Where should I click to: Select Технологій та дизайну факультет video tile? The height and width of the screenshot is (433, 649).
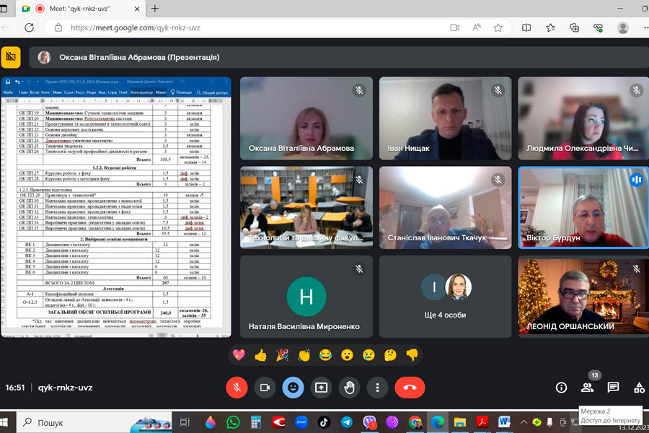pyautogui.click(x=306, y=208)
